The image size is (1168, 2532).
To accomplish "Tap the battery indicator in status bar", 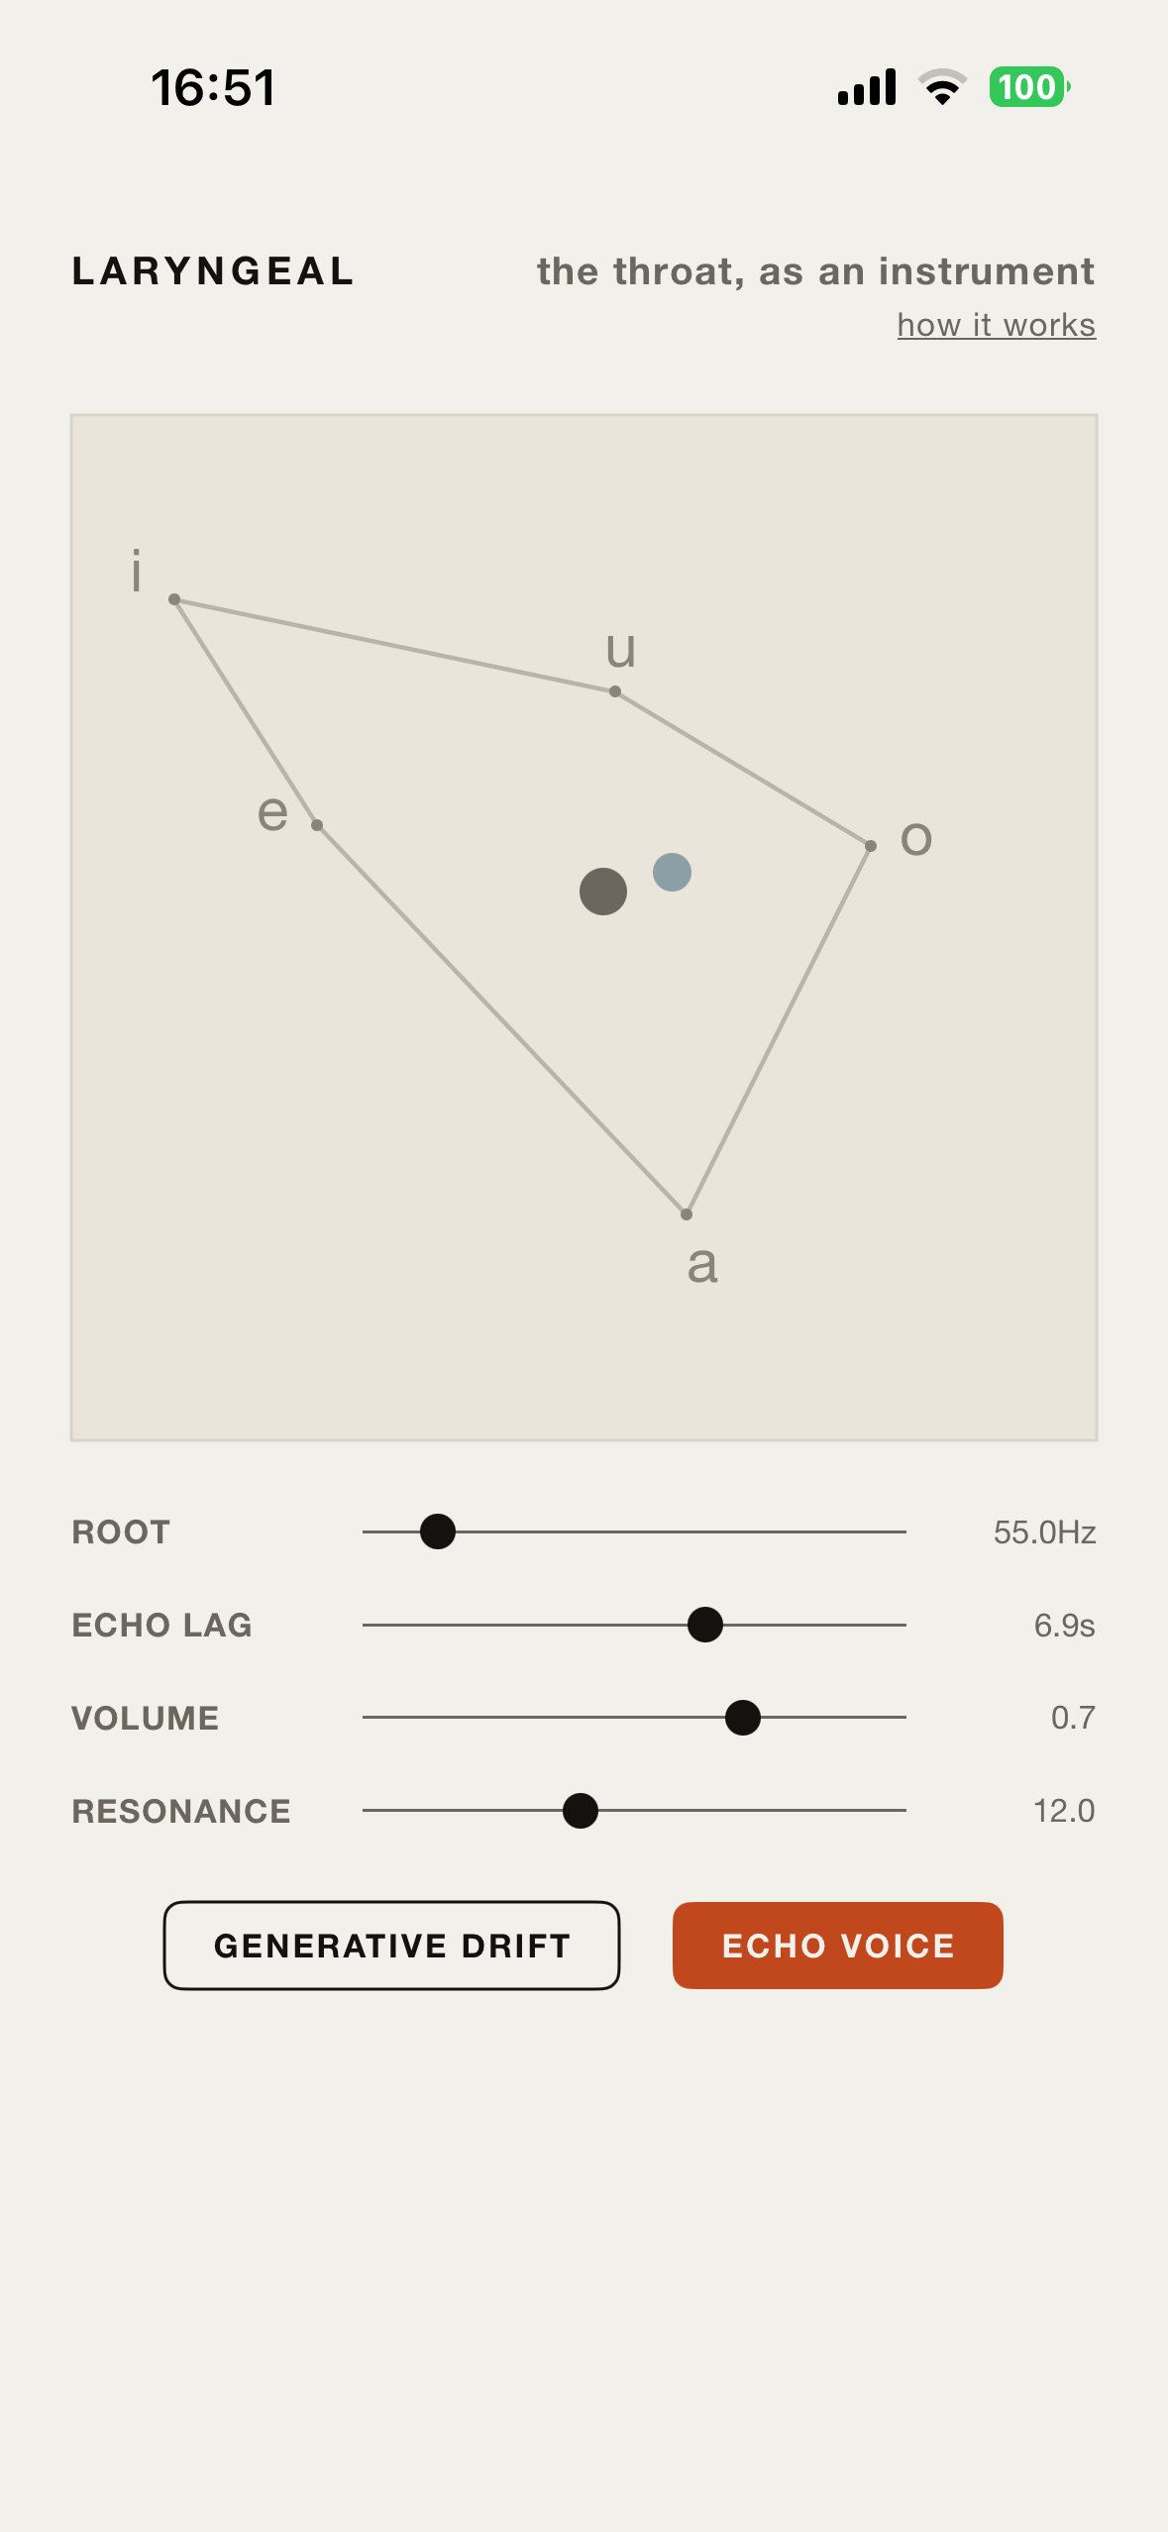I will 1029,87.
